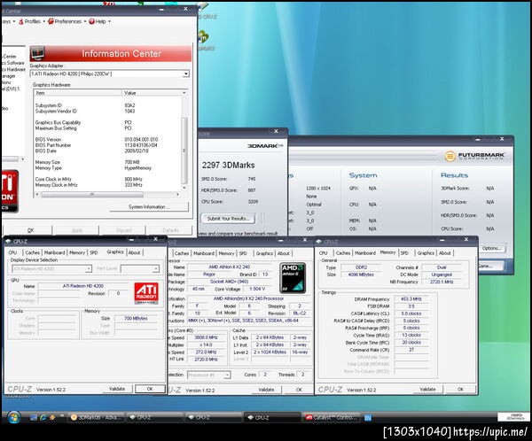Click the AMD Athlon II logo in CPU-Z
The width and height of the screenshot is (532, 441).
[293, 277]
